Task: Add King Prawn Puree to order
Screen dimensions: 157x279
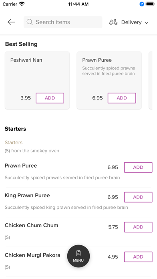Action: coord(138,197)
